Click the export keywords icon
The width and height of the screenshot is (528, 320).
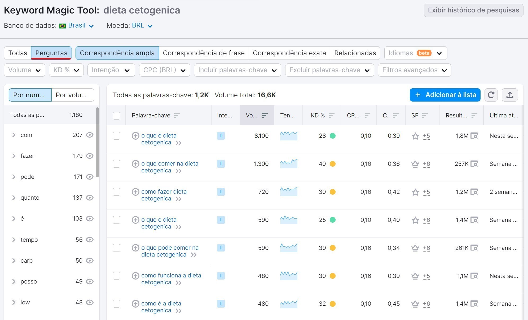(510, 95)
